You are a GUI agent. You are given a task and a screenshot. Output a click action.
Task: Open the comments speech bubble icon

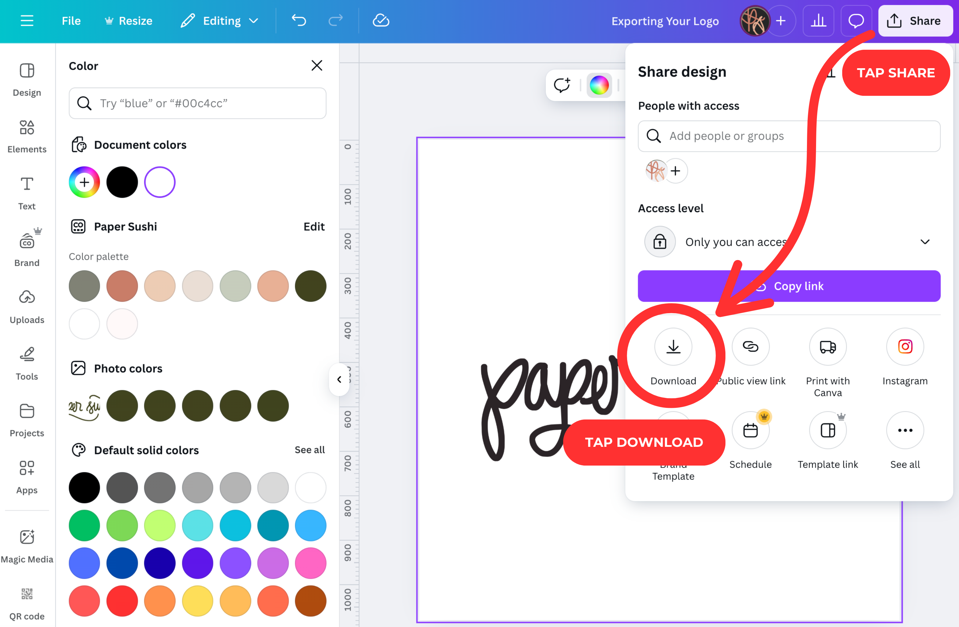856,21
